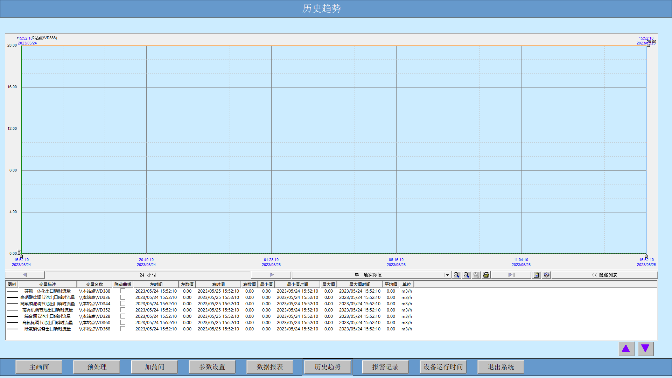Click variable name \\本站点\VD352
The width and height of the screenshot is (672, 378).
tap(94, 310)
